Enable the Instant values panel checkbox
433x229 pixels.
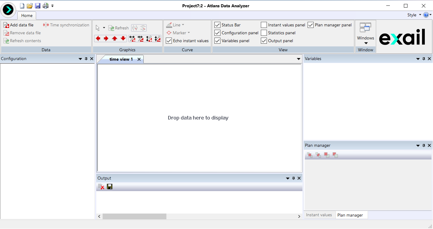pos(264,25)
